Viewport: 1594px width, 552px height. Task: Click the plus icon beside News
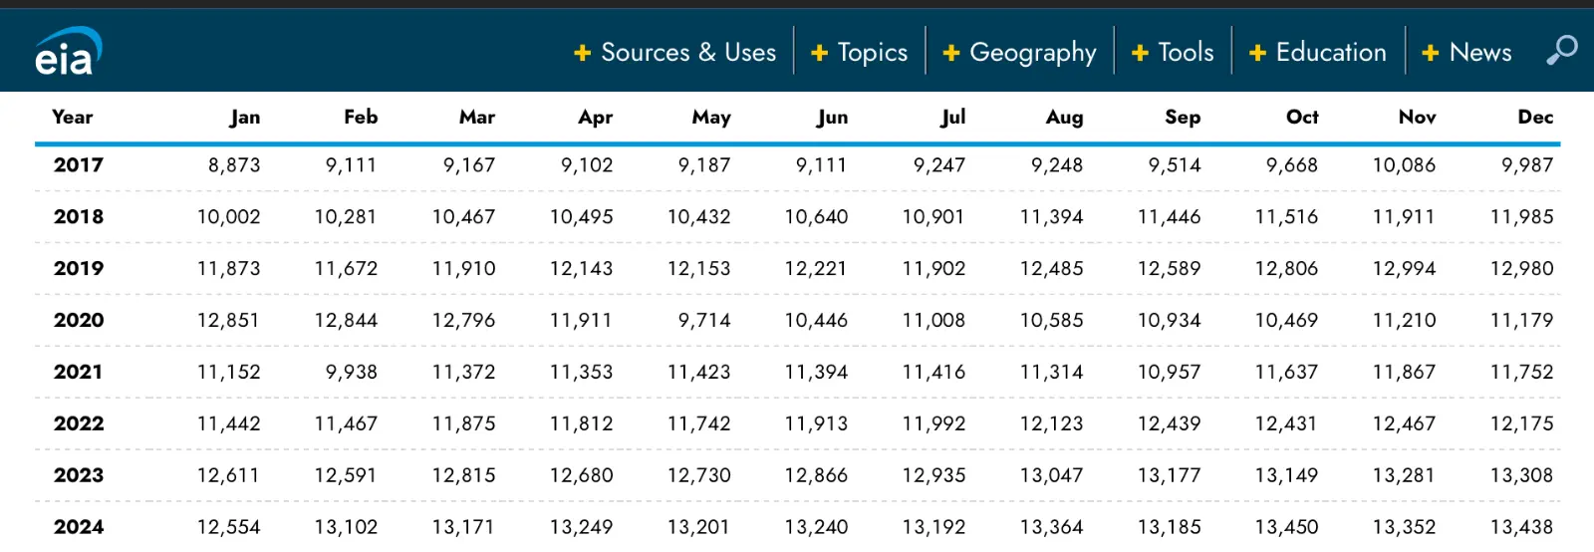1431,53
